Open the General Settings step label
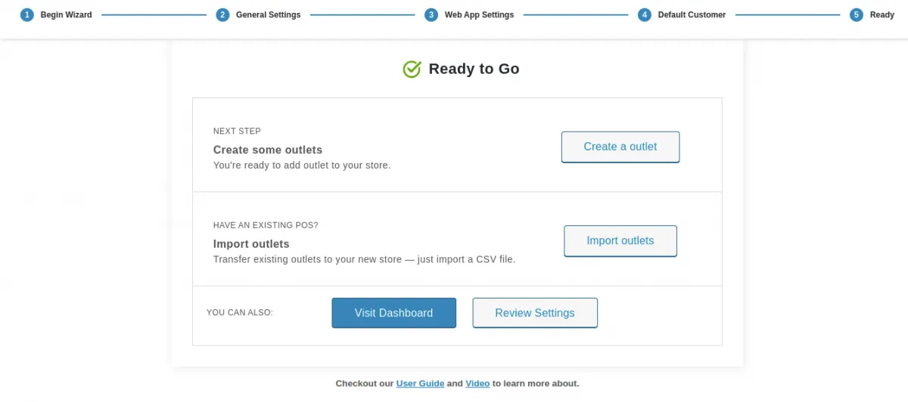 tap(268, 15)
